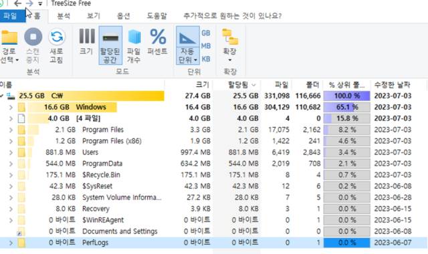Open the path selection folder icon
Viewport: 428px width, 254px height.
coord(9,37)
